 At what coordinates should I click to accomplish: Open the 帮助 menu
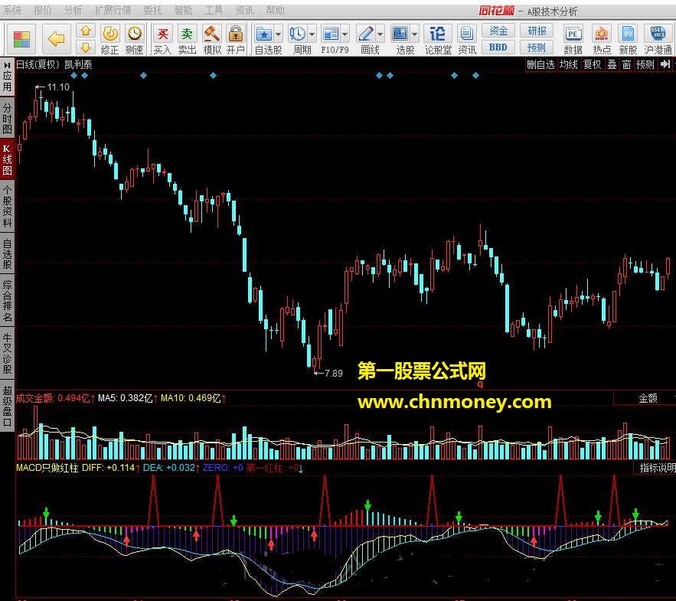275,10
